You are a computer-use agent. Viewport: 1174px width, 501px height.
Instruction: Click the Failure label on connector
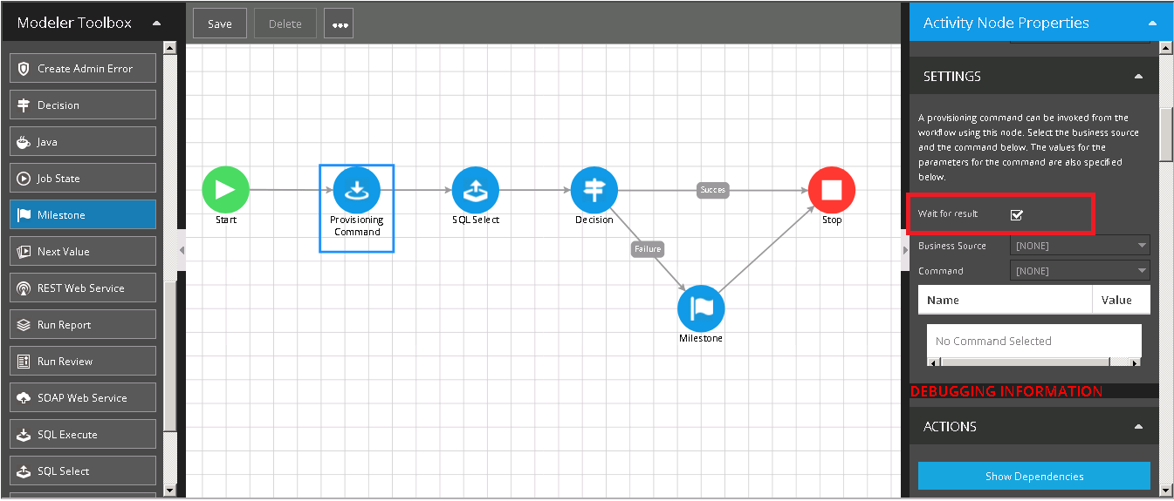pos(647,249)
